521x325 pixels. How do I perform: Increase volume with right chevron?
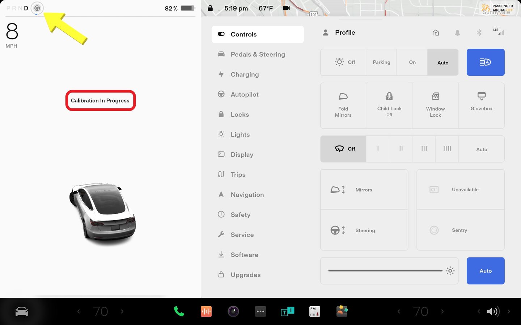click(x=509, y=311)
